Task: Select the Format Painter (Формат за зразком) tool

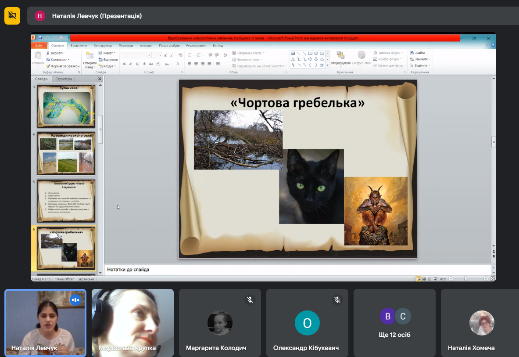Action: click(x=48, y=66)
